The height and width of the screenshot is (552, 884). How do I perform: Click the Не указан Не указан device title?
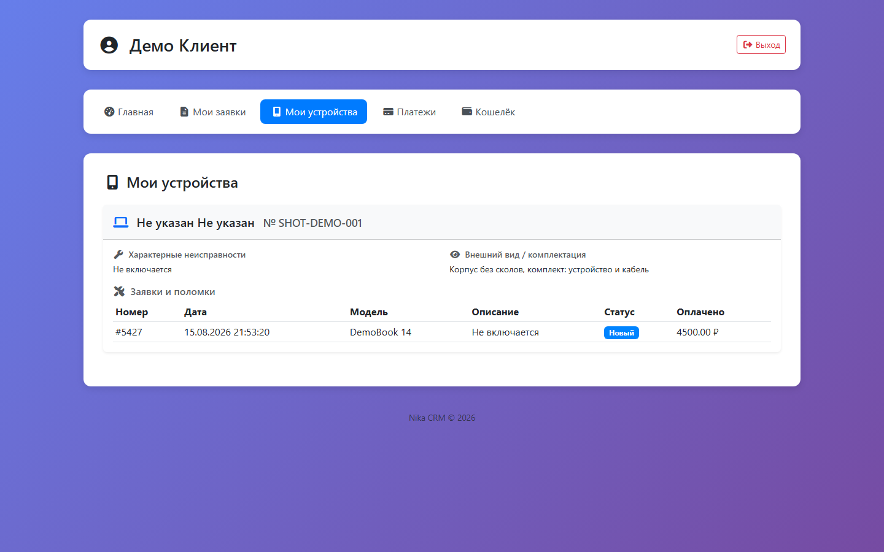click(x=195, y=223)
